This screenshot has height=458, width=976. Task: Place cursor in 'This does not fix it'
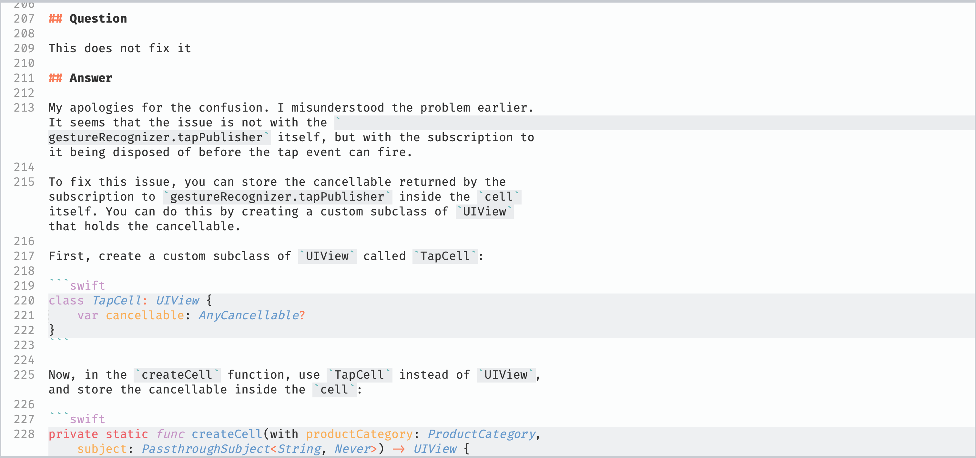point(120,48)
